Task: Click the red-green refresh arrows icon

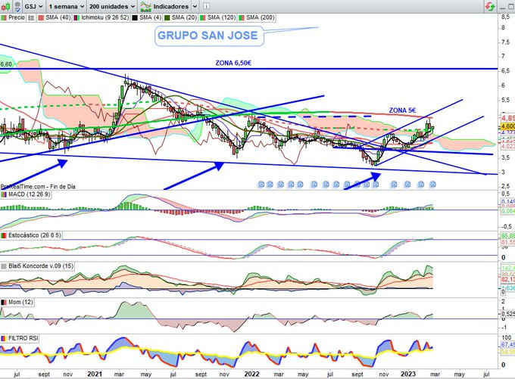Action: tap(490, 6)
